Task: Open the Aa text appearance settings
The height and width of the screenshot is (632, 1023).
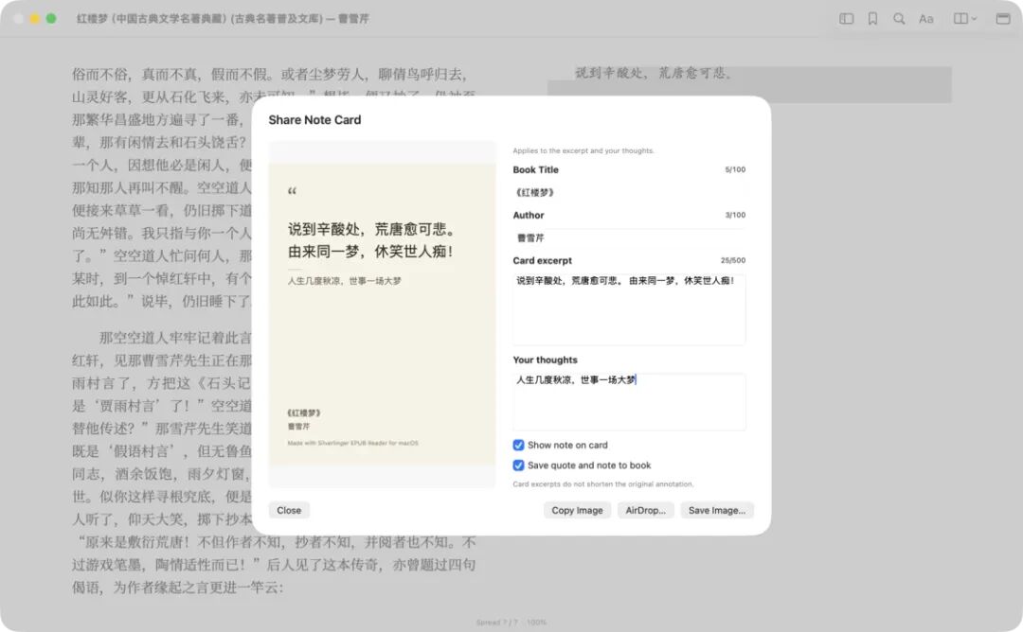Action: (x=925, y=19)
